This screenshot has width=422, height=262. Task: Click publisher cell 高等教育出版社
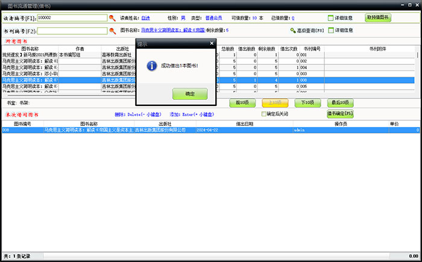coord(118,55)
